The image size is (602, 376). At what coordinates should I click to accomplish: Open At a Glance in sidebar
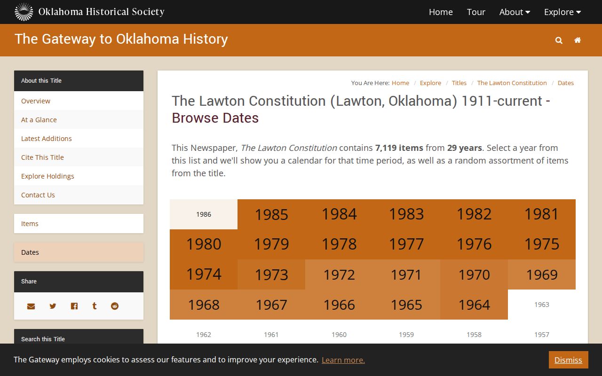point(79,119)
